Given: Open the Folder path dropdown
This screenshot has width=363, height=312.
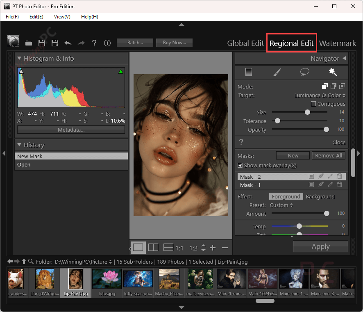Looking at the screenshot, I should click(83, 262).
